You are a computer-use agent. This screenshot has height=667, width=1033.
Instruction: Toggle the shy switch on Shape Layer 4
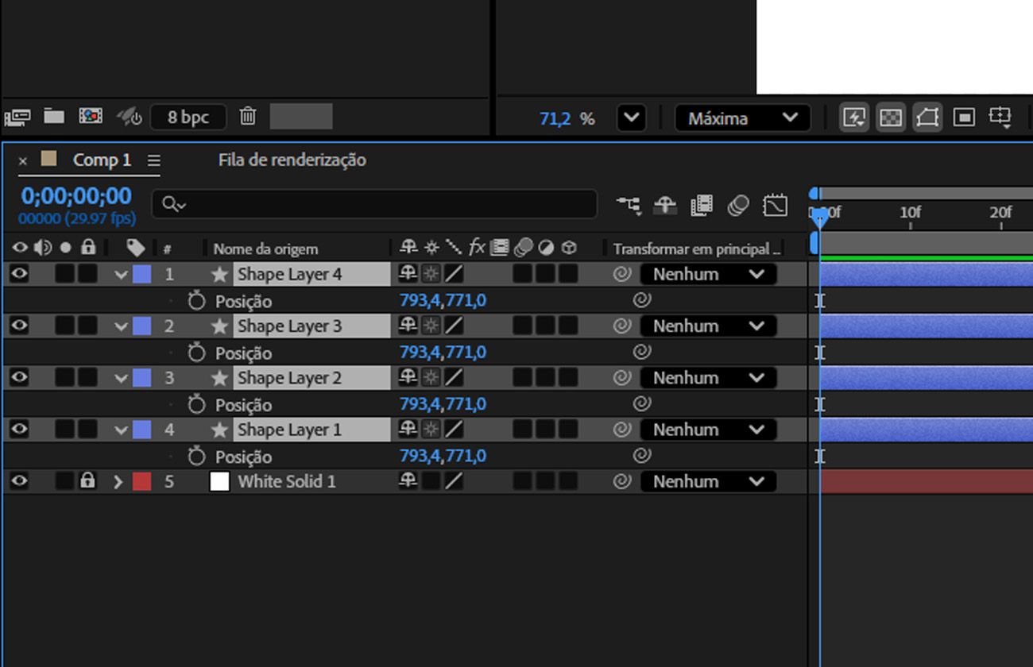click(408, 274)
